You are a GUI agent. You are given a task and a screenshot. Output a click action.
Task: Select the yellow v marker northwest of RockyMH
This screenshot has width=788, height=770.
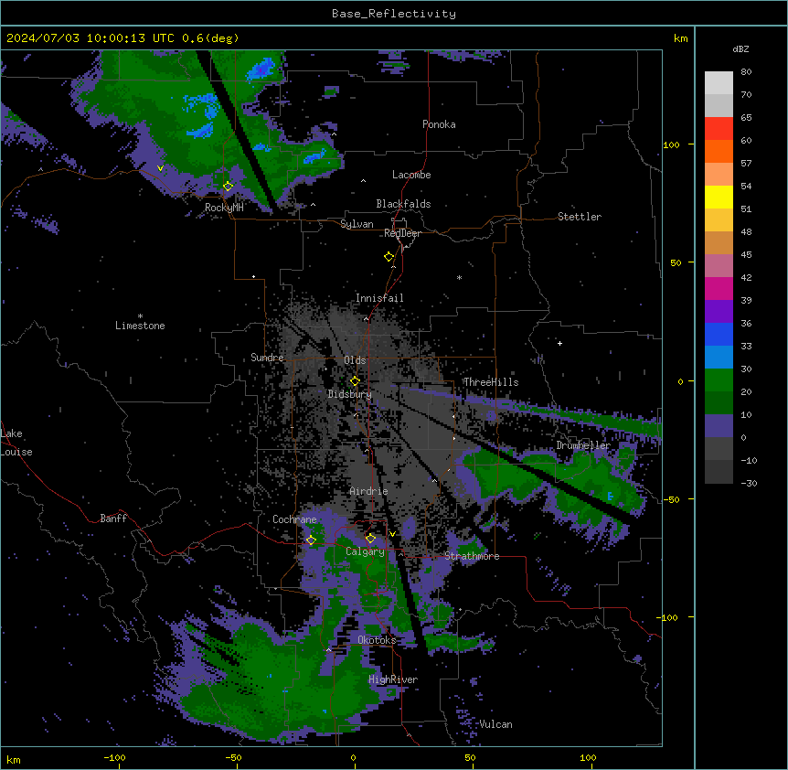pos(160,168)
